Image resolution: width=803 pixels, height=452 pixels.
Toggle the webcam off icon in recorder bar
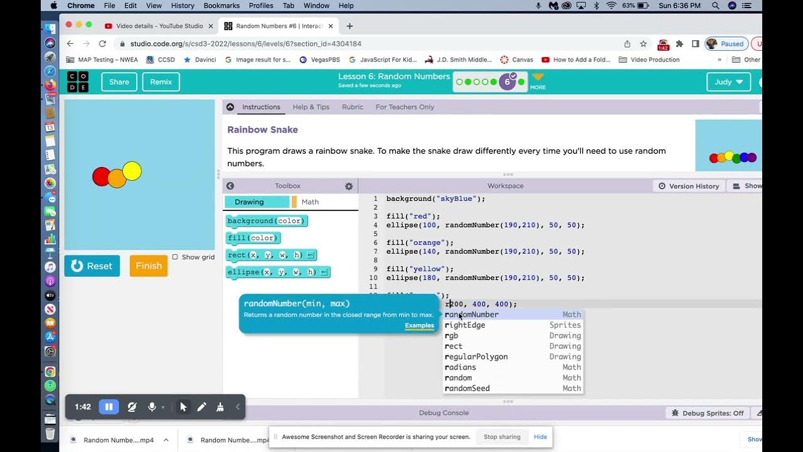click(x=132, y=407)
